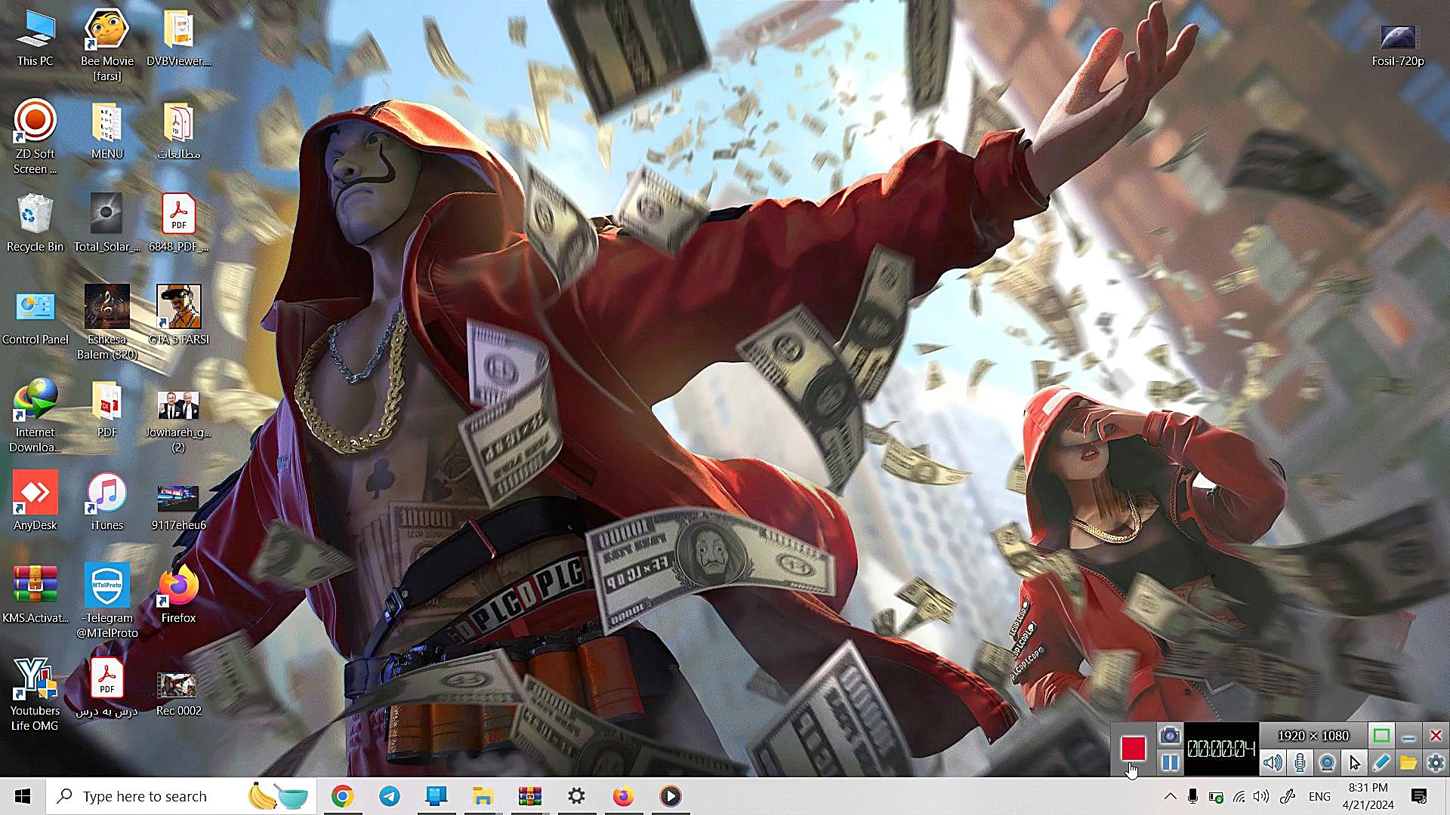This screenshot has width=1450, height=815.
Task: Select Youtubers Life OMG shortcut
Action: (x=35, y=694)
